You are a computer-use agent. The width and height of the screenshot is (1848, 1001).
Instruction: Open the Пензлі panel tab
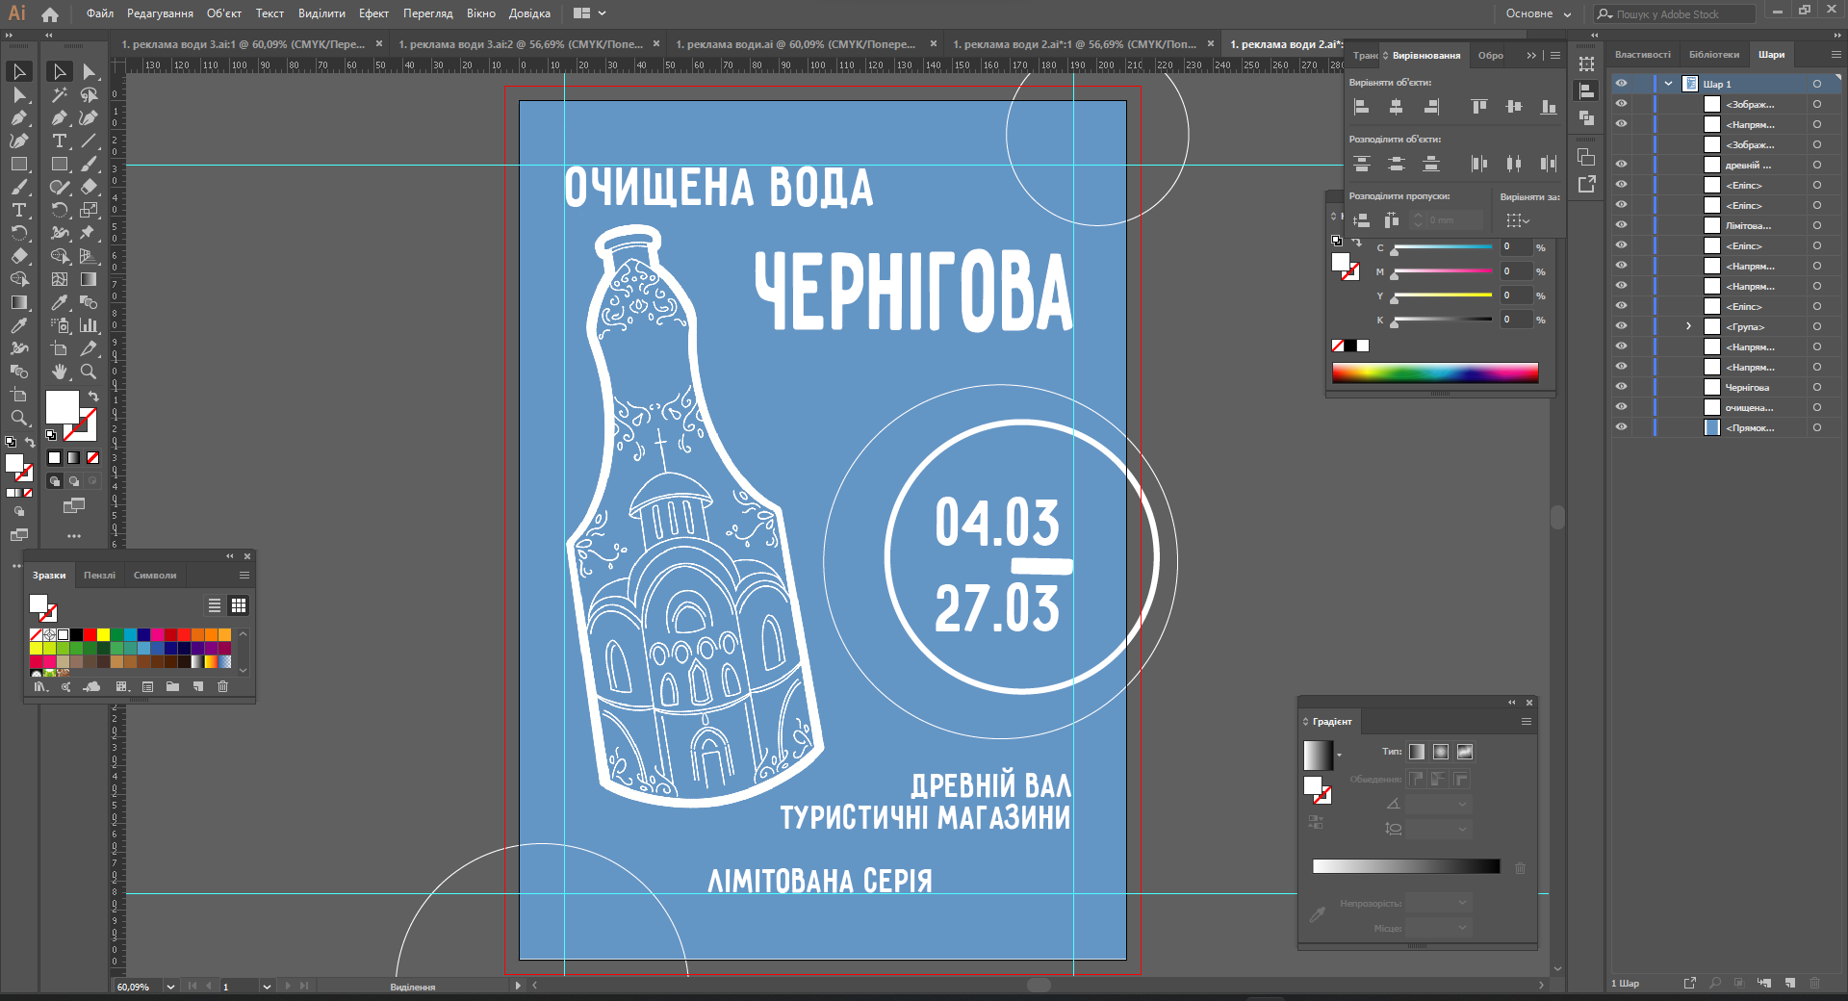coord(99,576)
